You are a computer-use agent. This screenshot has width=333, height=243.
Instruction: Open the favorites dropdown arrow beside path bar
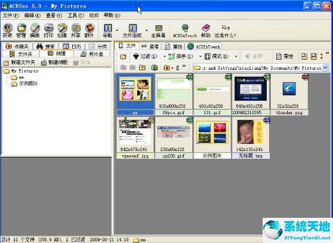[172, 68]
